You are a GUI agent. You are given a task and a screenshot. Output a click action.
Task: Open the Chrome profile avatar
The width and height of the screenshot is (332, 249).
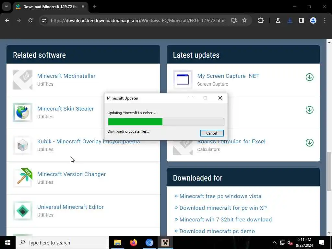pyautogui.click(x=313, y=20)
